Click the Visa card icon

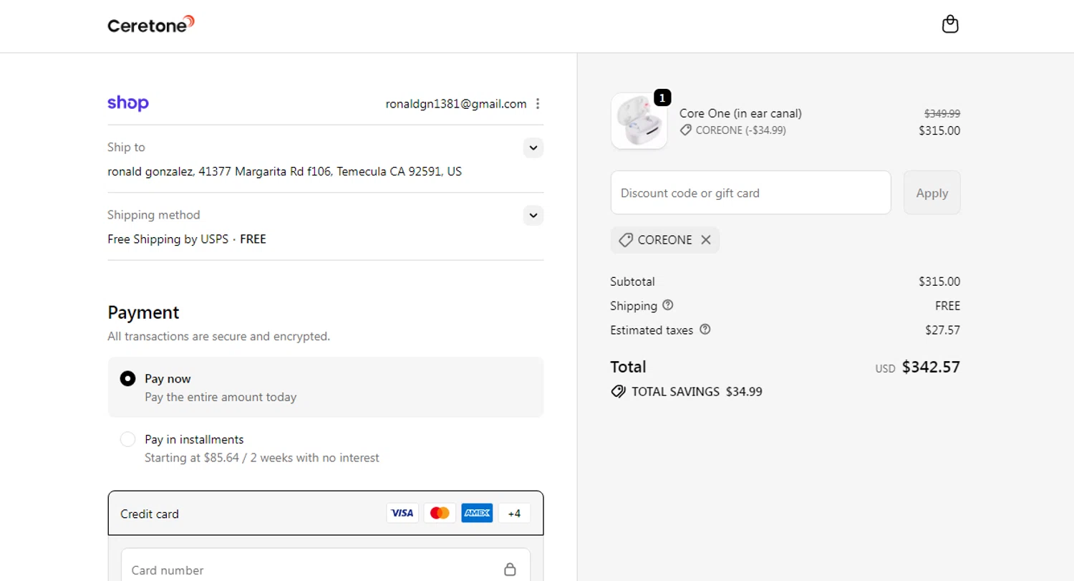tap(402, 513)
